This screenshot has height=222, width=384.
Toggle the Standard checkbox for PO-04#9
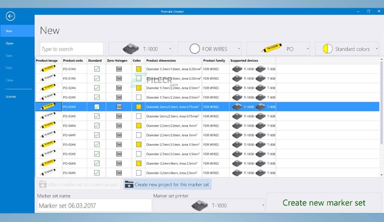point(97,135)
